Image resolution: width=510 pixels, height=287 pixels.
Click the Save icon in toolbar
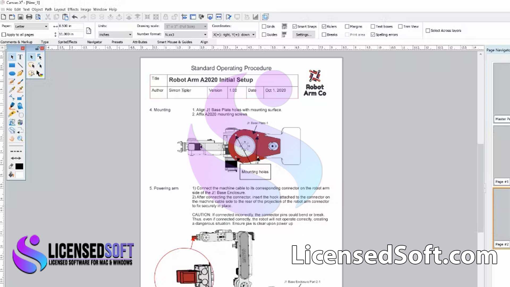(20, 17)
